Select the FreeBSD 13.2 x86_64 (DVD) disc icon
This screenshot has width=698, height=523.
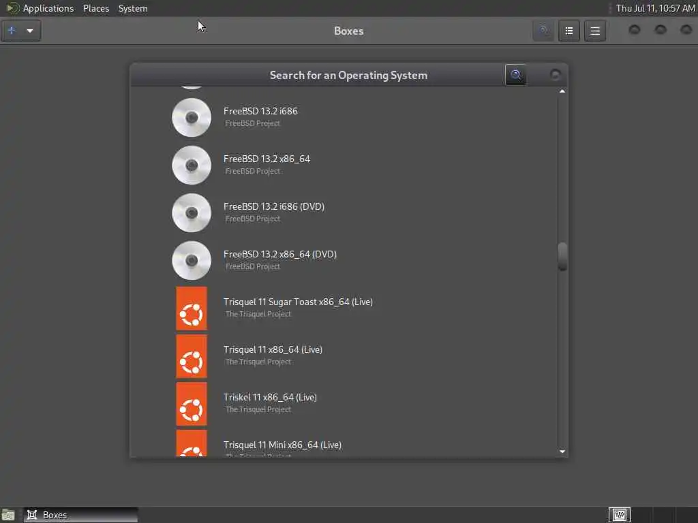tap(192, 260)
